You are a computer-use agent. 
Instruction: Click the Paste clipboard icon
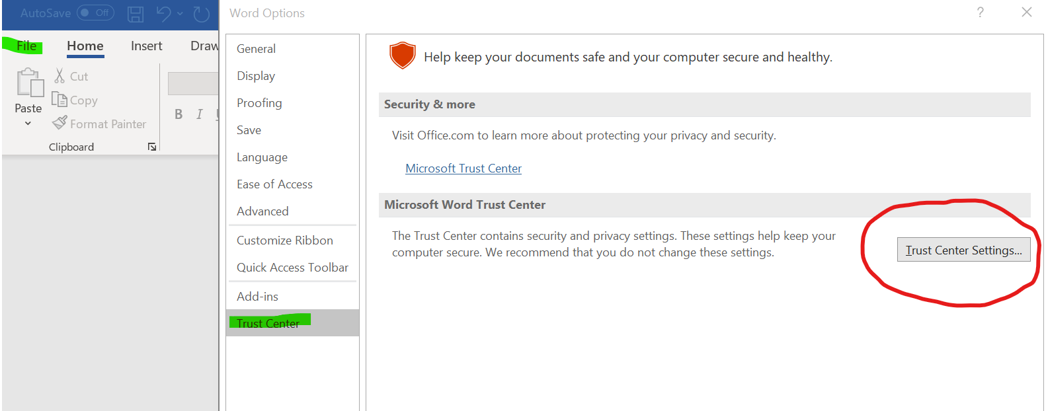tap(29, 84)
